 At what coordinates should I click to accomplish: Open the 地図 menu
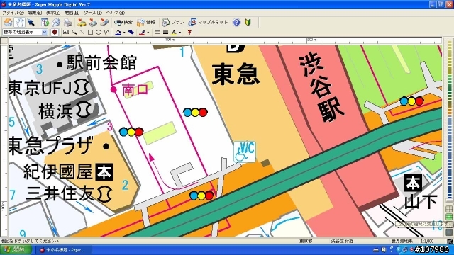pyautogui.click(x=72, y=13)
